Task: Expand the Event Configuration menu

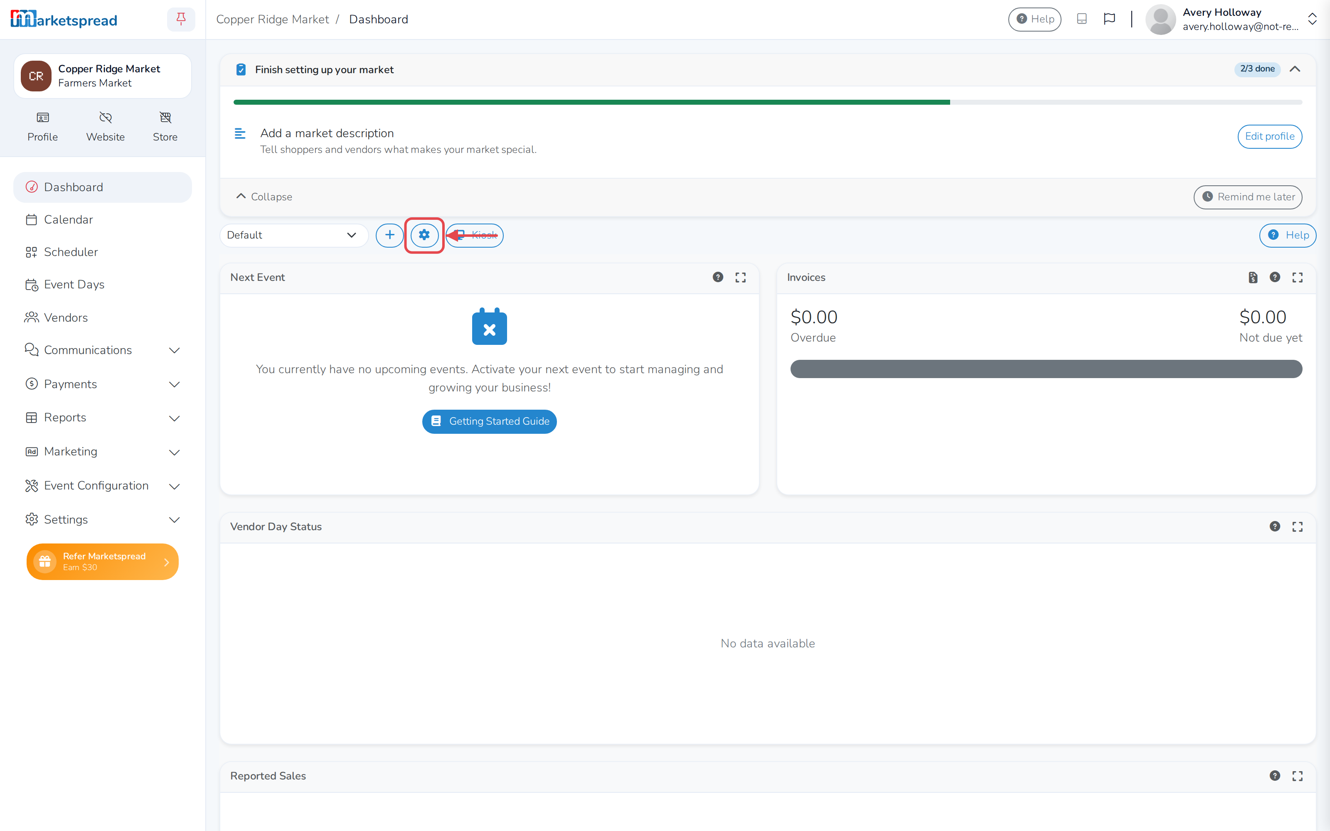Action: click(x=103, y=486)
